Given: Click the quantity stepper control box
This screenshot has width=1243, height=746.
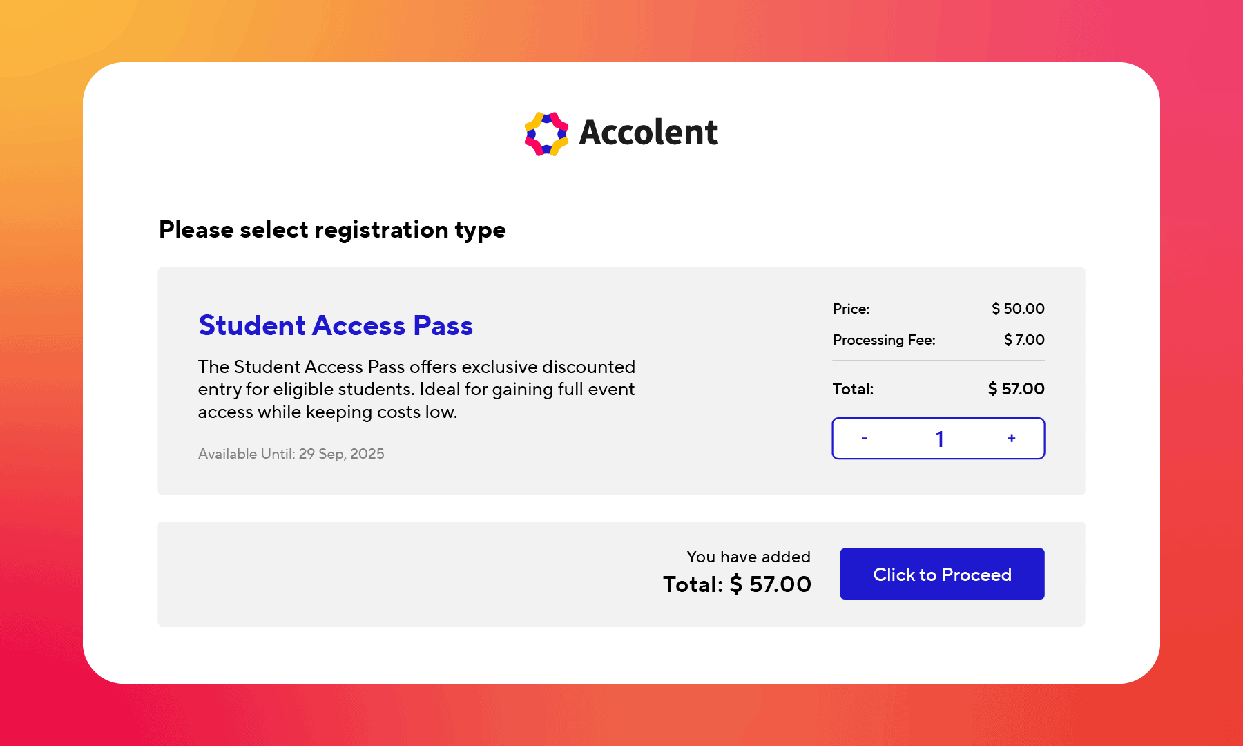Looking at the screenshot, I should (x=938, y=438).
